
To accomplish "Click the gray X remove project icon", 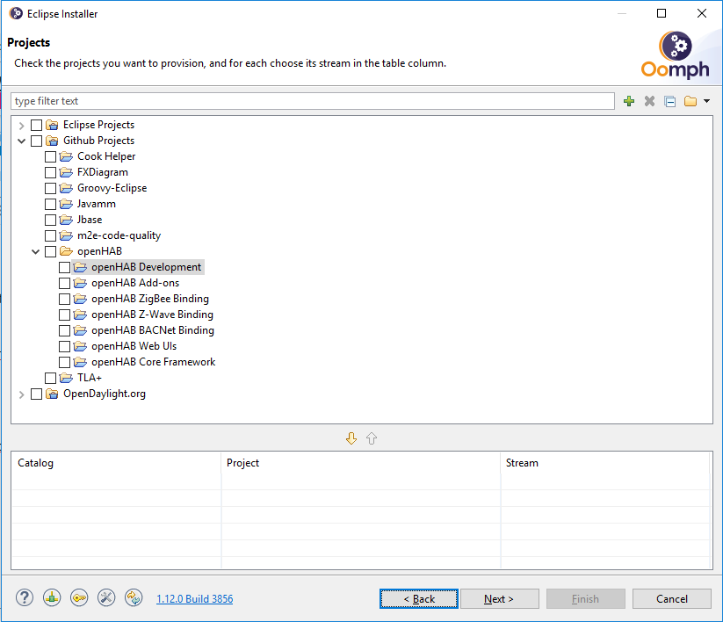I will tap(649, 101).
